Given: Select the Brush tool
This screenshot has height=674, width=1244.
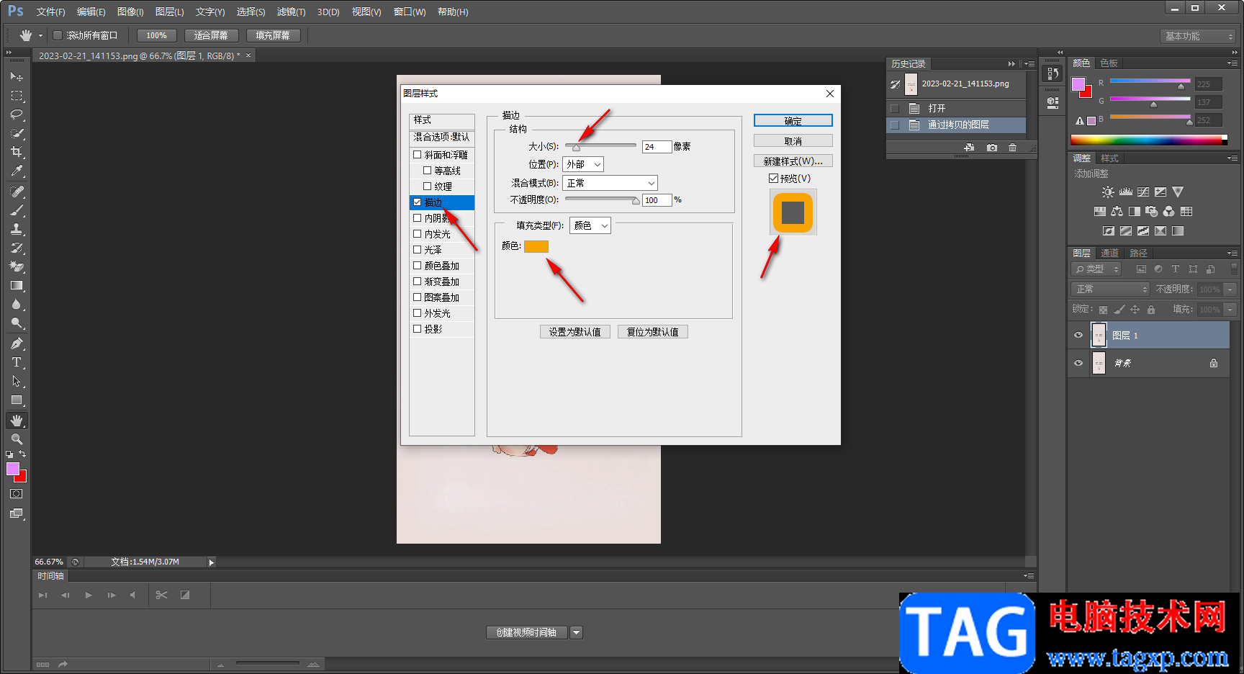Looking at the screenshot, I should 17,210.
